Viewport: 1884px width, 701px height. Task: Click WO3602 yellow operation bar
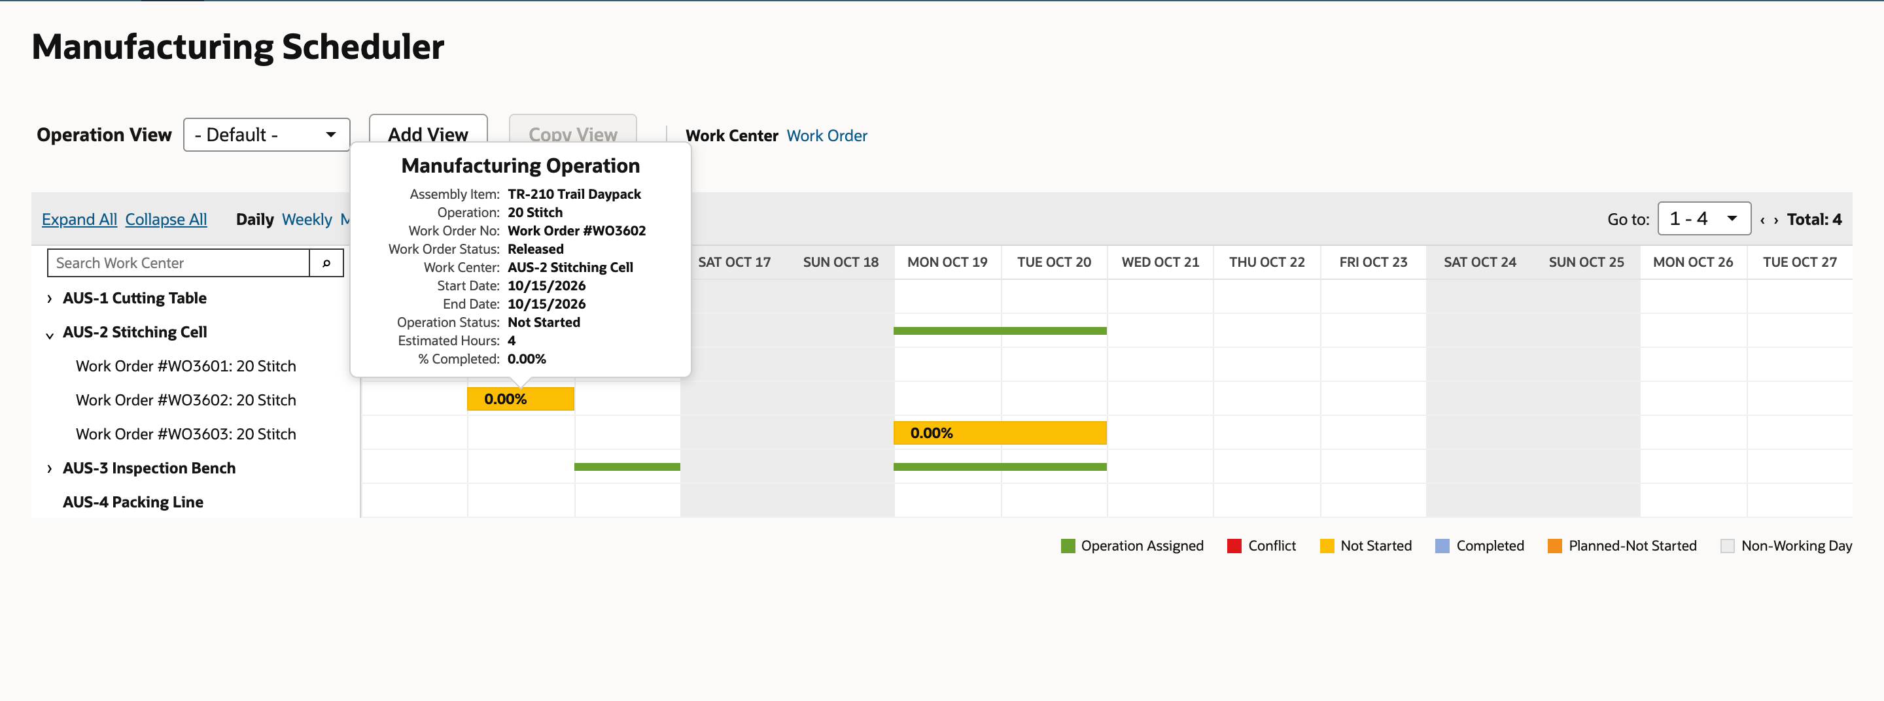520,399
